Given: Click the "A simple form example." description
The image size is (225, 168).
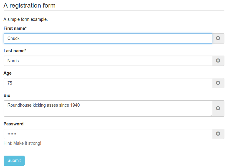Looking at the screenshot, I should [x=26, y=19].
